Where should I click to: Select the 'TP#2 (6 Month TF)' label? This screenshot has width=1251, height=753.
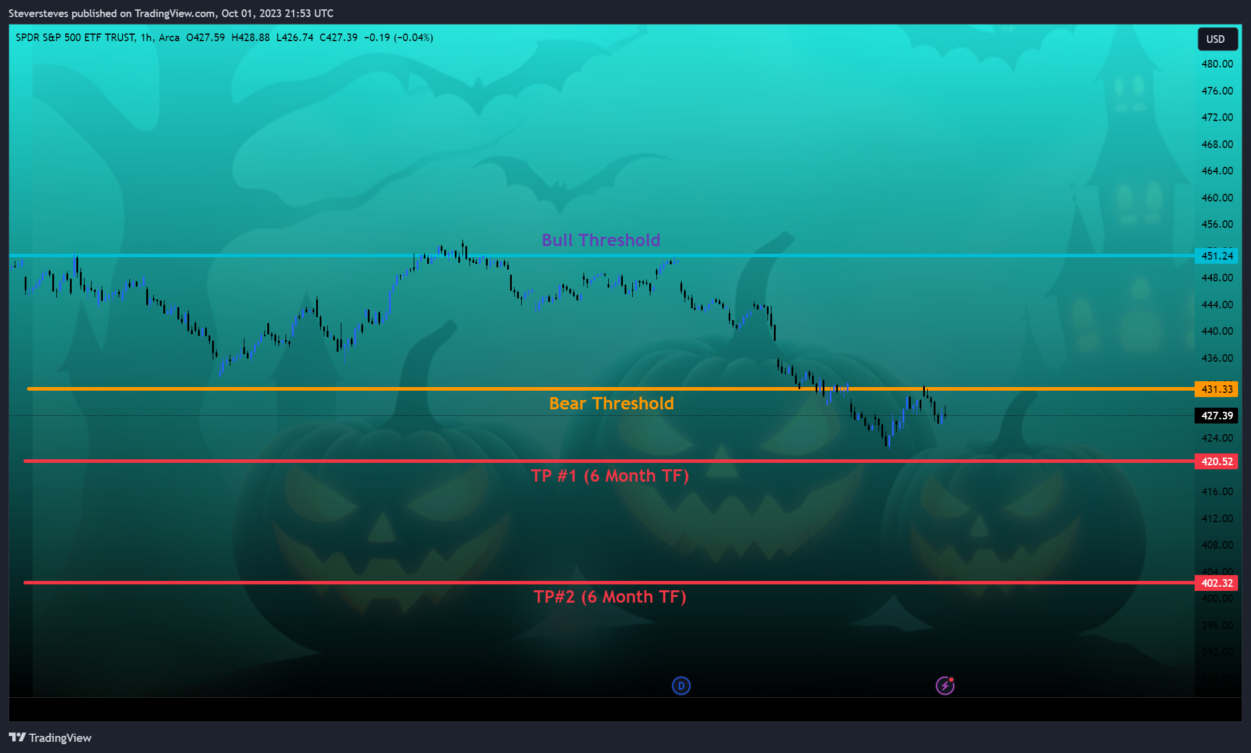[x=610, y=597]
